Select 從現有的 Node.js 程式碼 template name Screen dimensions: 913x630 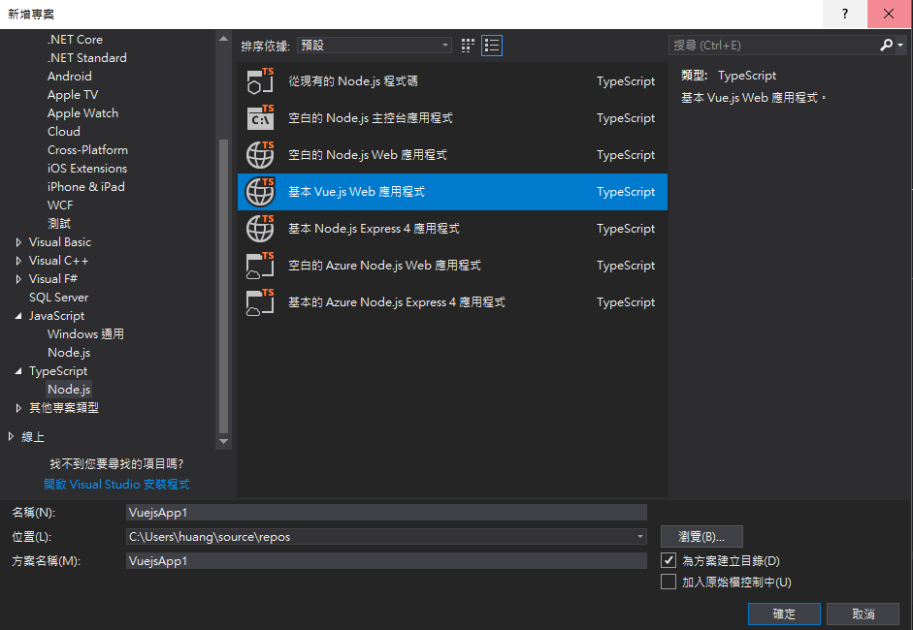click(x=353, y=80)
